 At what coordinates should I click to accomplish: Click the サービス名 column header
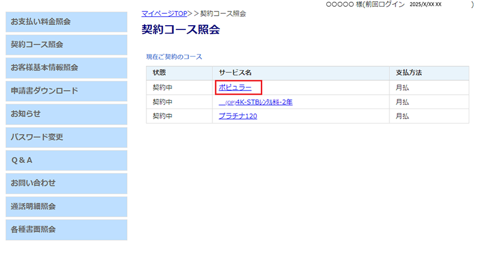(232, 73)
